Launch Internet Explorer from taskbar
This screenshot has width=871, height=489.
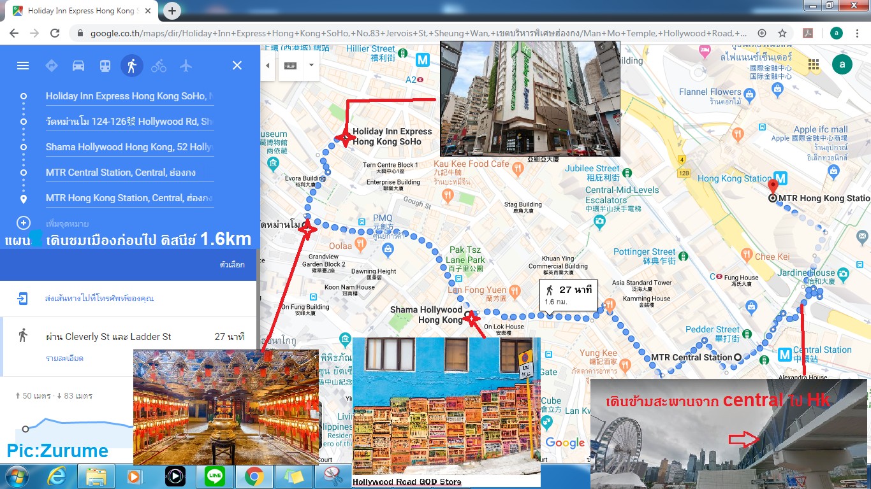57,476
